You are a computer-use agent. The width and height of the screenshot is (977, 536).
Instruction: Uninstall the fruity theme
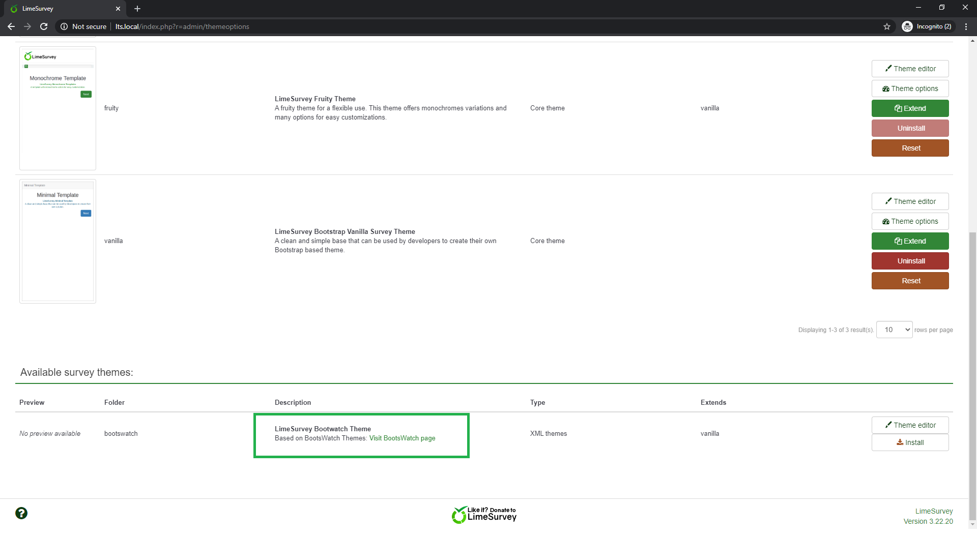(910, 128)
